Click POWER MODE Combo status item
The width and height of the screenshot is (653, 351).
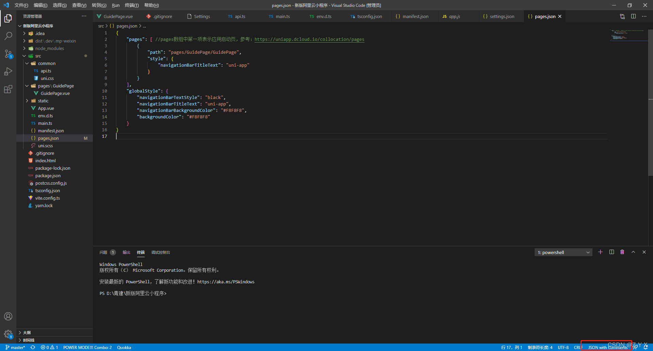point(87,347)
